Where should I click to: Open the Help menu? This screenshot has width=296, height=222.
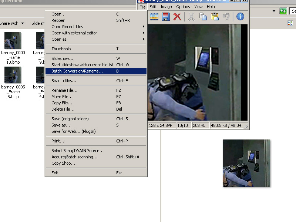point(211,7)
